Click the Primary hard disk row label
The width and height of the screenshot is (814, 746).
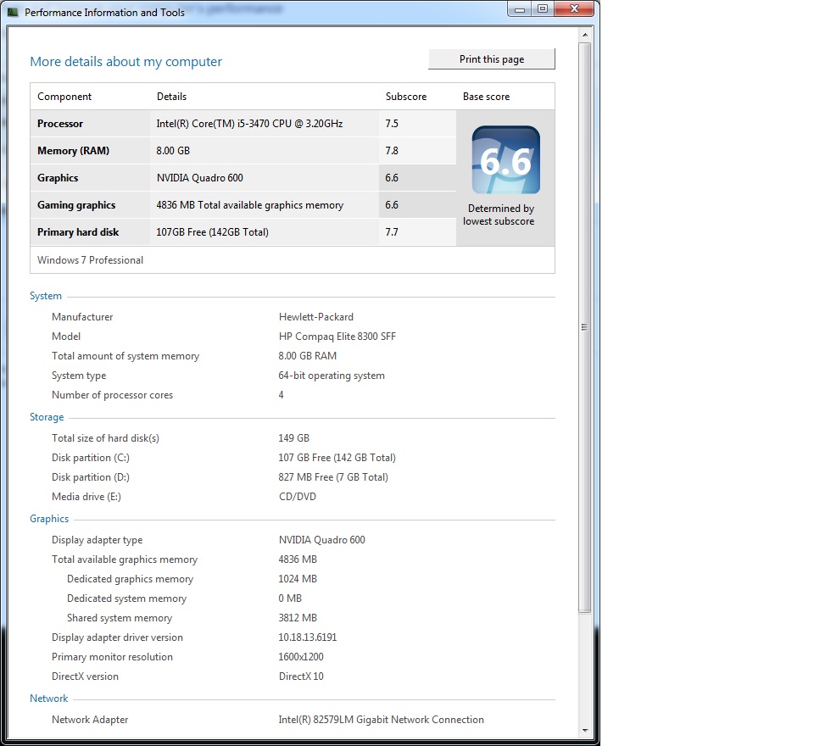pyautogui.click(x=78, y=232)
